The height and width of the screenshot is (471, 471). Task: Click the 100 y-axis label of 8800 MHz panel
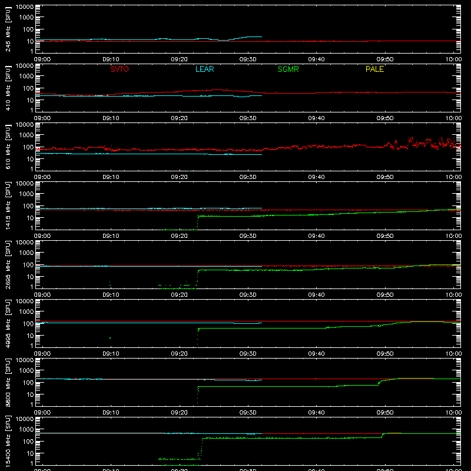pos(28,383)
